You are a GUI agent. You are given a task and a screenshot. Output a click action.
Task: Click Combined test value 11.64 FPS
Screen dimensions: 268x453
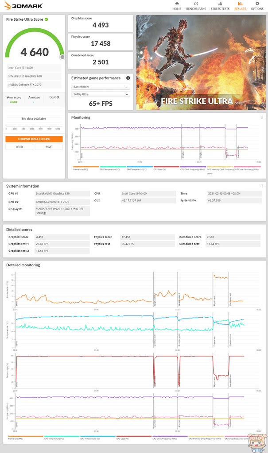point(233,244)
